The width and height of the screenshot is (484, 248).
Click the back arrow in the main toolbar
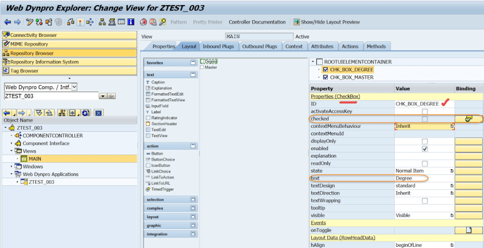[7, 22]
